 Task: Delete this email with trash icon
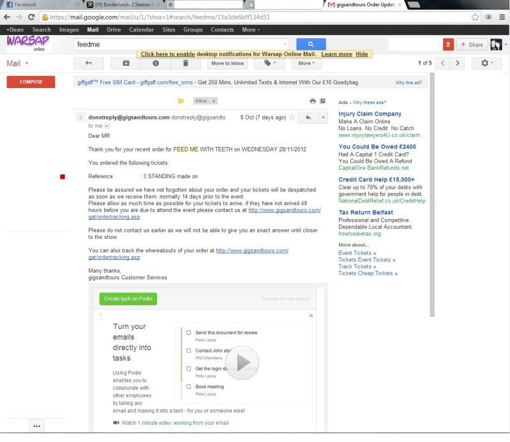(185, 63)
